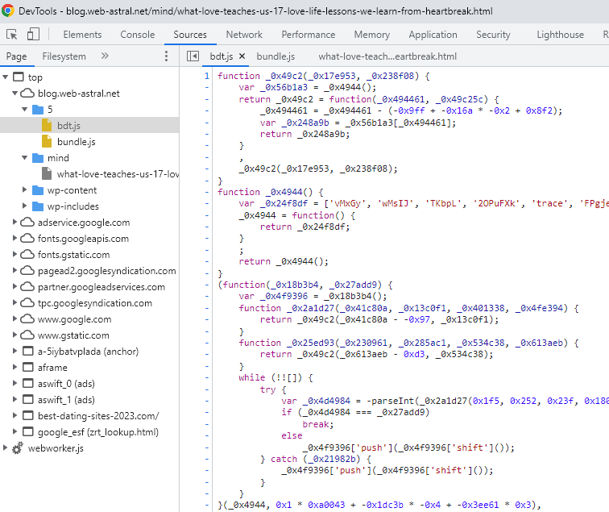Collapse the mind folder
This screenshot has width=609, height=512.
[x=26, y=158]
